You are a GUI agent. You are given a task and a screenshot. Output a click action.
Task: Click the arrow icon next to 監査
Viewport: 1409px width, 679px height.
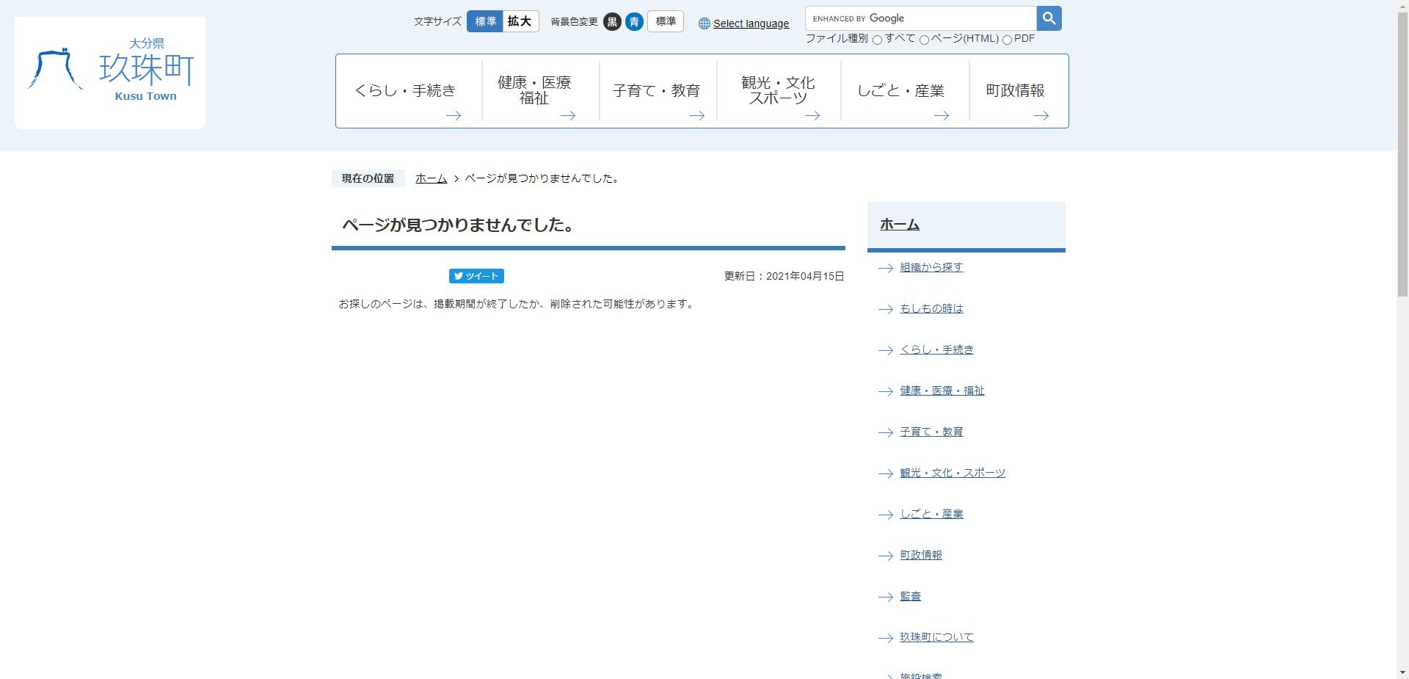coord(884,598)
